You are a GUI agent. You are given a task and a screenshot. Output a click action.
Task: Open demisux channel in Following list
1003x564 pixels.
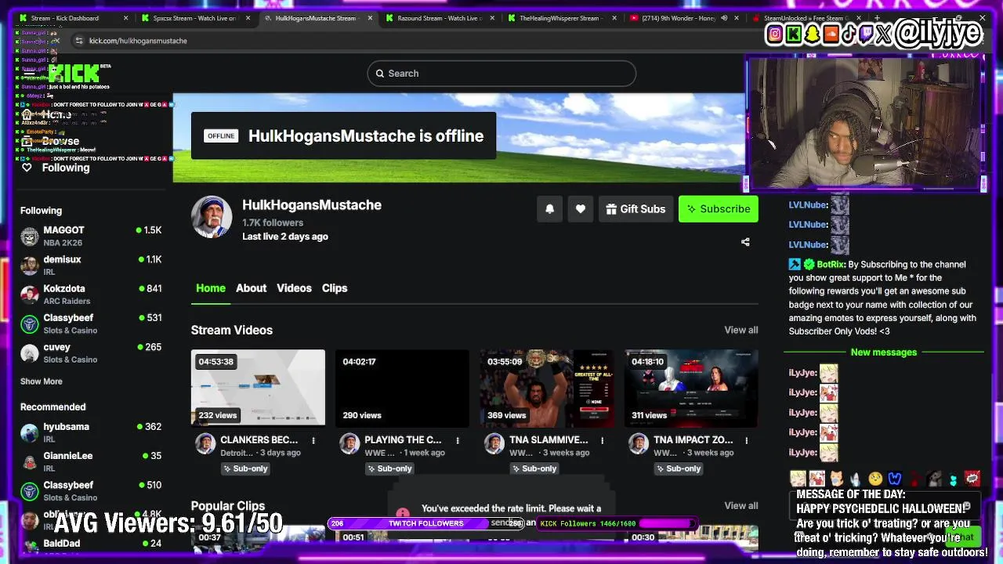[x=91, y=266]
